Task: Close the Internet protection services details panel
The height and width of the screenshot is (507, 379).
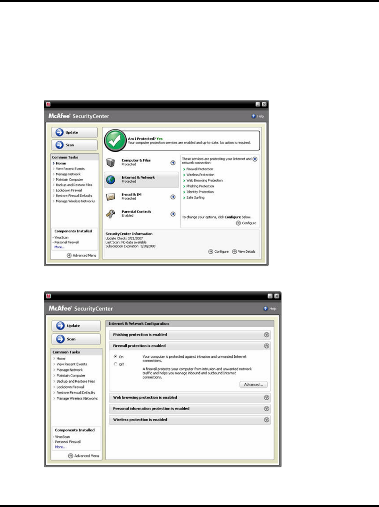Action: pyautogui.click(x=255, y=159)
